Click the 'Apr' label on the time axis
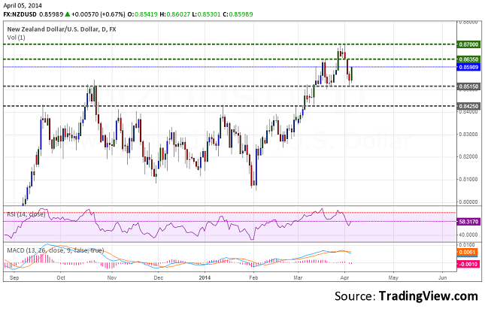This screenshot has height=309, width=485. point(344,277)
